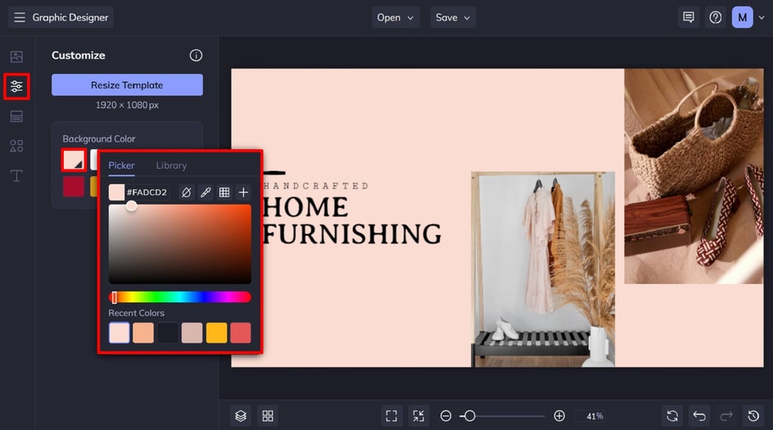Open the Text tool in sidebar
The width and height of the screenshot is (773, 430).
pos(16,175)
